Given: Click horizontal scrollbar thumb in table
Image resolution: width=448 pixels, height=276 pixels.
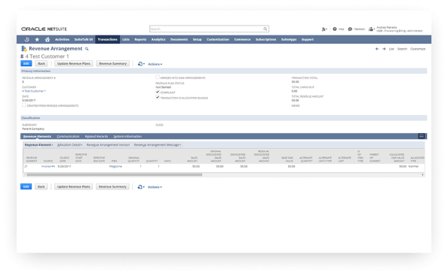Looking at the screenshot, I should (115, 174).
